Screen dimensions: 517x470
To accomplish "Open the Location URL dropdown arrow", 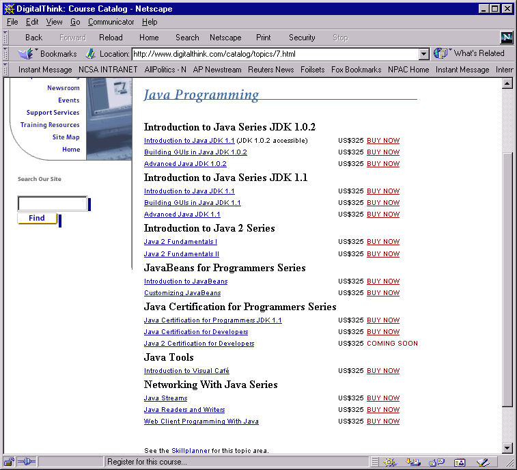I will pos(423,54).
